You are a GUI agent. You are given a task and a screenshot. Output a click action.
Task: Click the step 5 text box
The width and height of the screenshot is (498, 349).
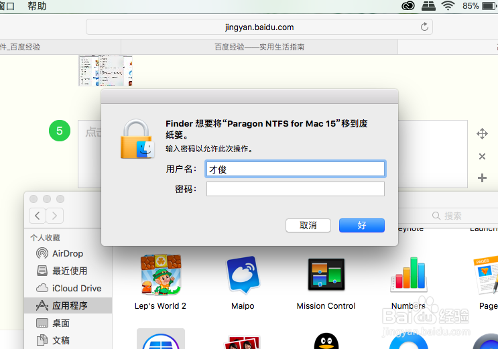pyautogui.click(x=273, y=154)
